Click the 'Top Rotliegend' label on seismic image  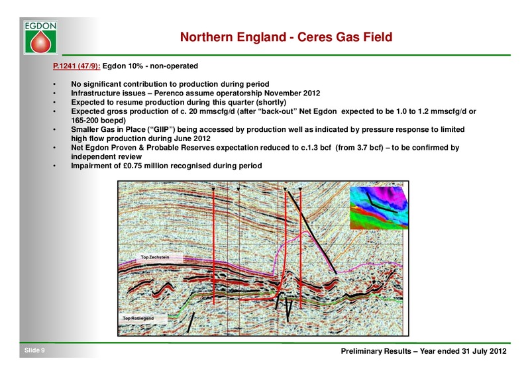point(138,318)
